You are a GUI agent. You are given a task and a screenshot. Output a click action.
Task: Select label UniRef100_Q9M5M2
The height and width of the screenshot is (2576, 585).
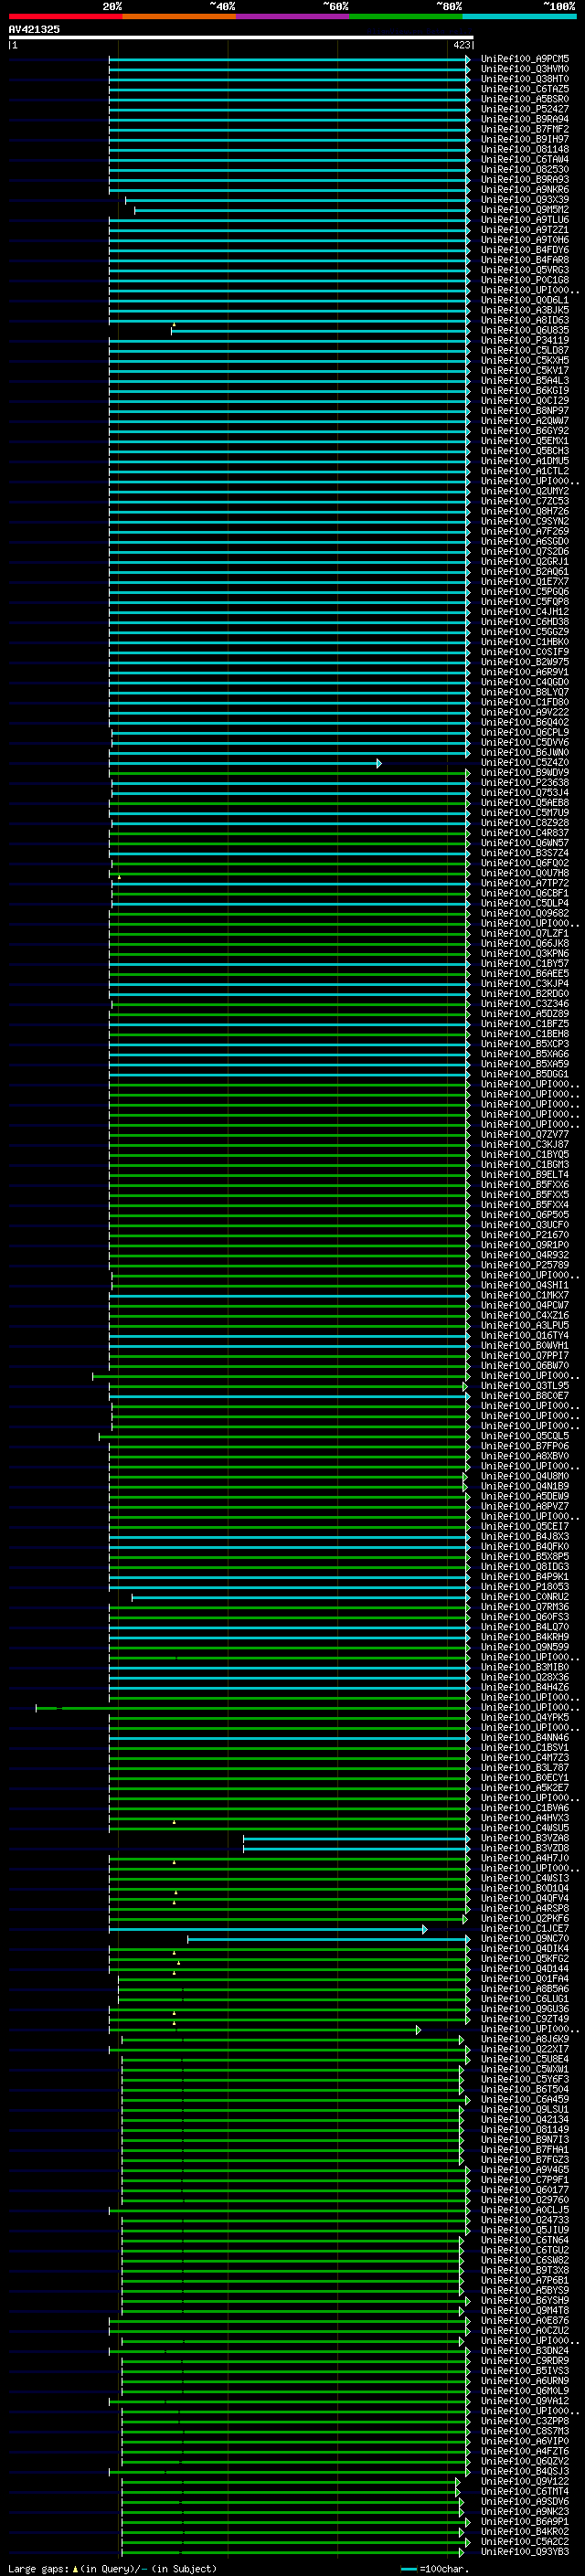click(525, 210)
